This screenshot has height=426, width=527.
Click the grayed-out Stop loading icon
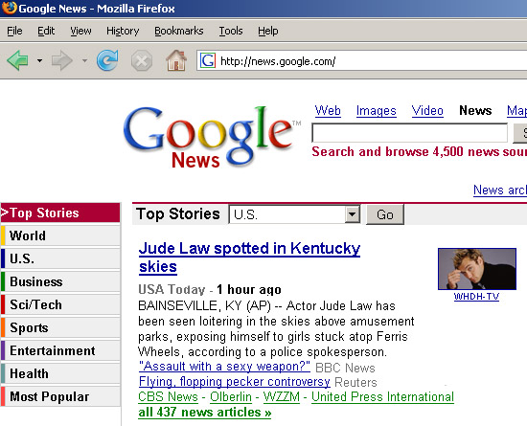pos(142,60)
